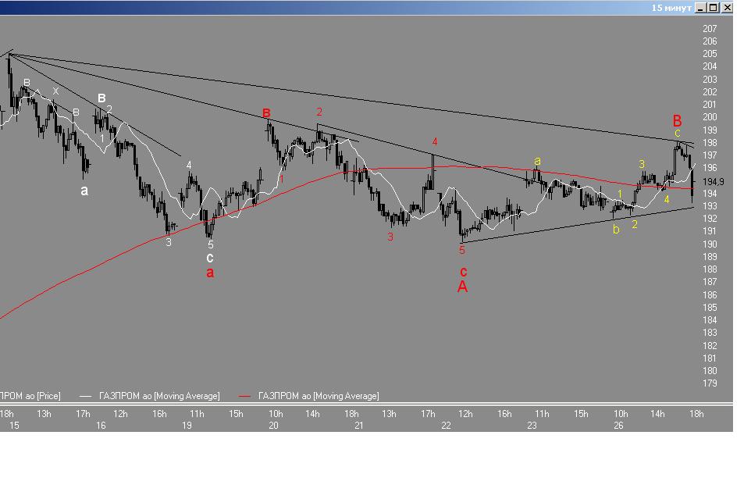The image size is (751, 485).
Task: Select the red wave number 4
Action: point(435,141)
